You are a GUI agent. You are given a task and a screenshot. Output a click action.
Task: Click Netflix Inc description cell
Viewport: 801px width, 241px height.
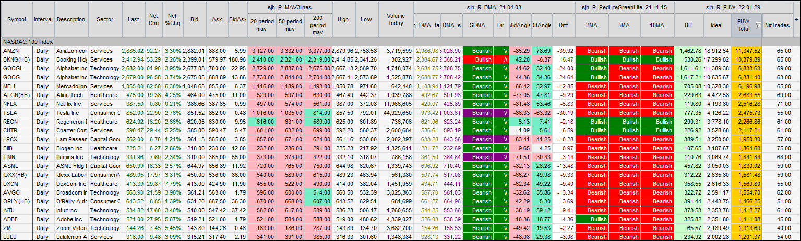(71, 104)
